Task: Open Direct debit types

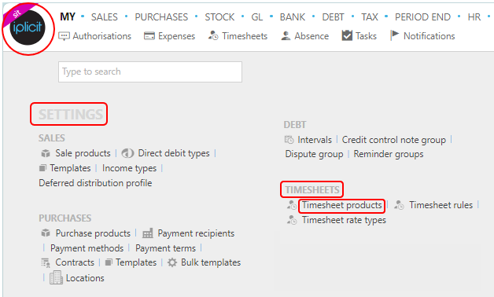Action: point(174,153)
